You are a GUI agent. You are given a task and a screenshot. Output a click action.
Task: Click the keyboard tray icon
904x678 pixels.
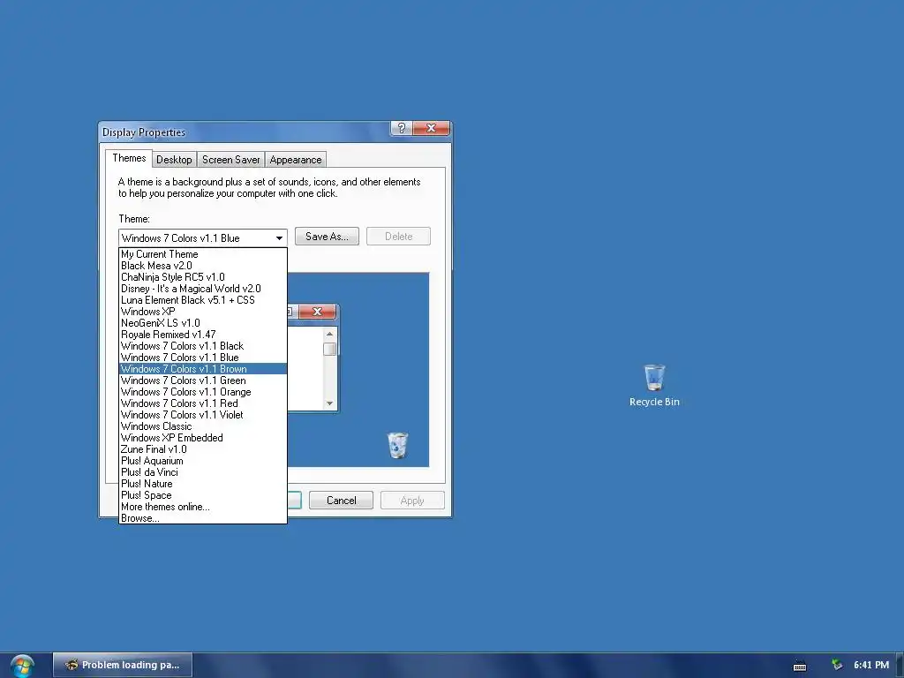[x=799, y=666]
